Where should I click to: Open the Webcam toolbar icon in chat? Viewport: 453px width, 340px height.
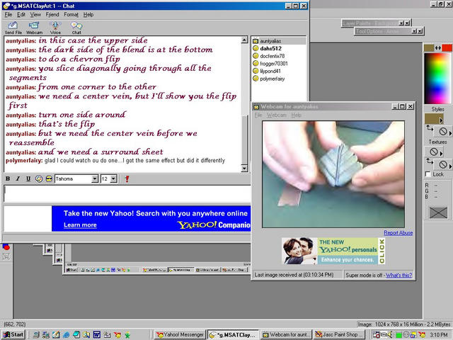pos(34,28)
